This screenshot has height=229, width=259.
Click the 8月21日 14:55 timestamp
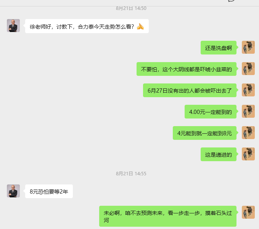click(x=131, y=174)
